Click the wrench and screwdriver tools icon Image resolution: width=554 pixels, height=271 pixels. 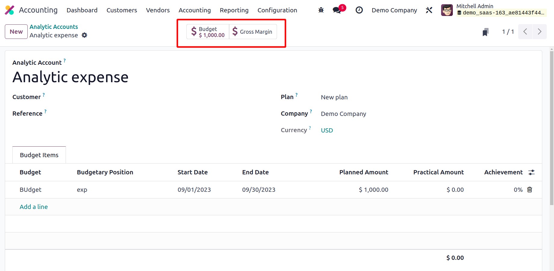429,10
